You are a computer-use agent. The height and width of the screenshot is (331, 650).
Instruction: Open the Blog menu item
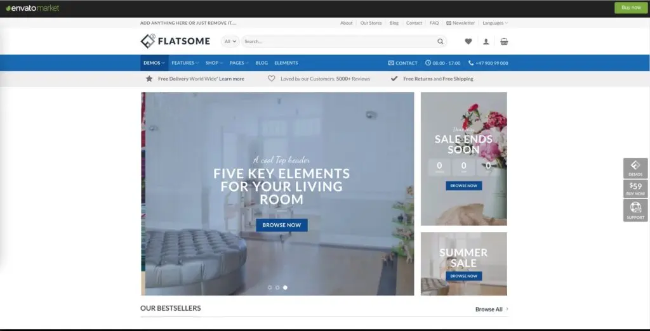click(262, 63)
